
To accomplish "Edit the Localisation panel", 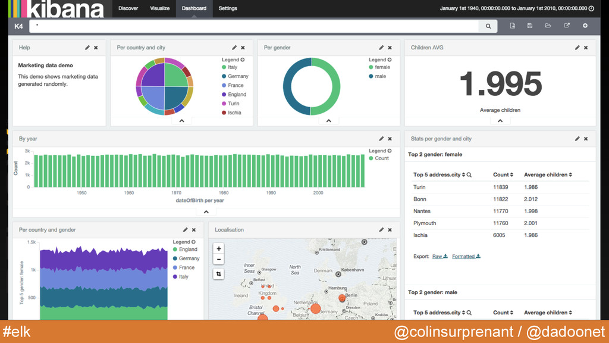I will 381,230.
